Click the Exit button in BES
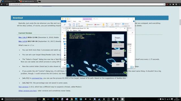The image size is (181, 101). [x=118, y=65]
